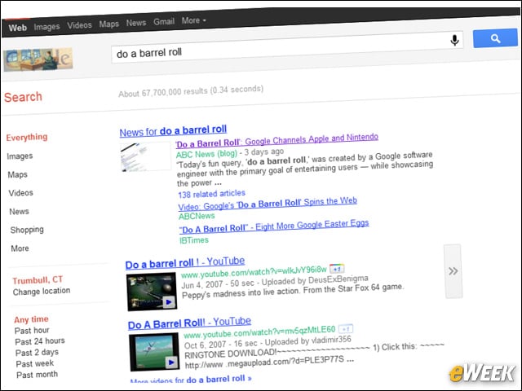
Task: Open the More dropdown in top bar
Action: pos(193,20)
